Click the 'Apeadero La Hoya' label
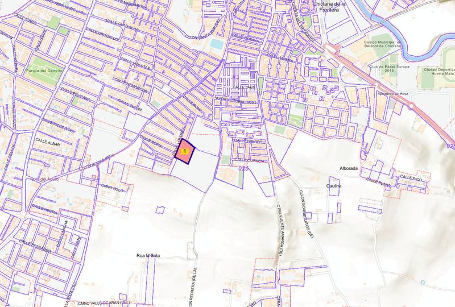The image size is (455, 307). coord(392,94)
